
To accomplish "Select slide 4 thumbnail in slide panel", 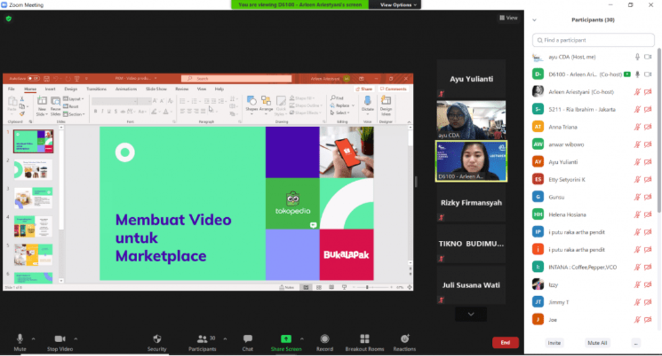I will click(x=33, y=226).
